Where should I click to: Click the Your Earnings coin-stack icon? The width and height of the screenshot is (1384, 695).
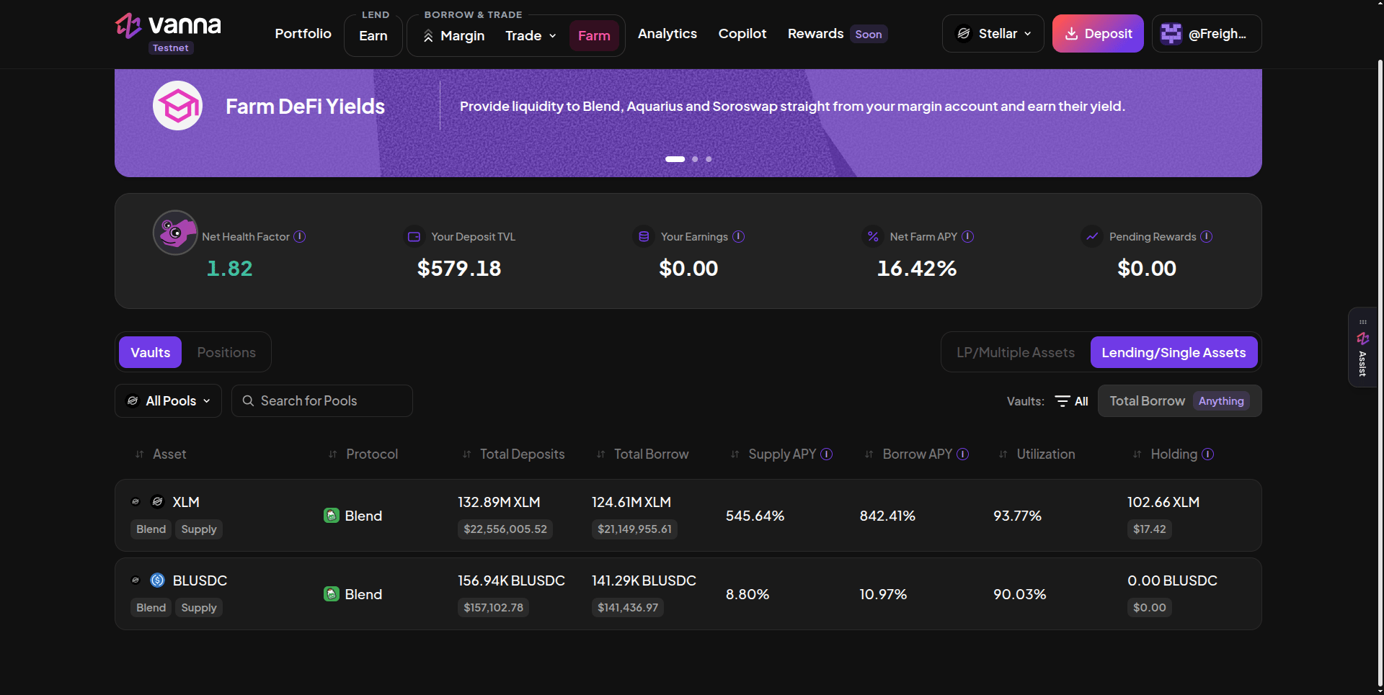pyautogui.click(x=644, y=237)
